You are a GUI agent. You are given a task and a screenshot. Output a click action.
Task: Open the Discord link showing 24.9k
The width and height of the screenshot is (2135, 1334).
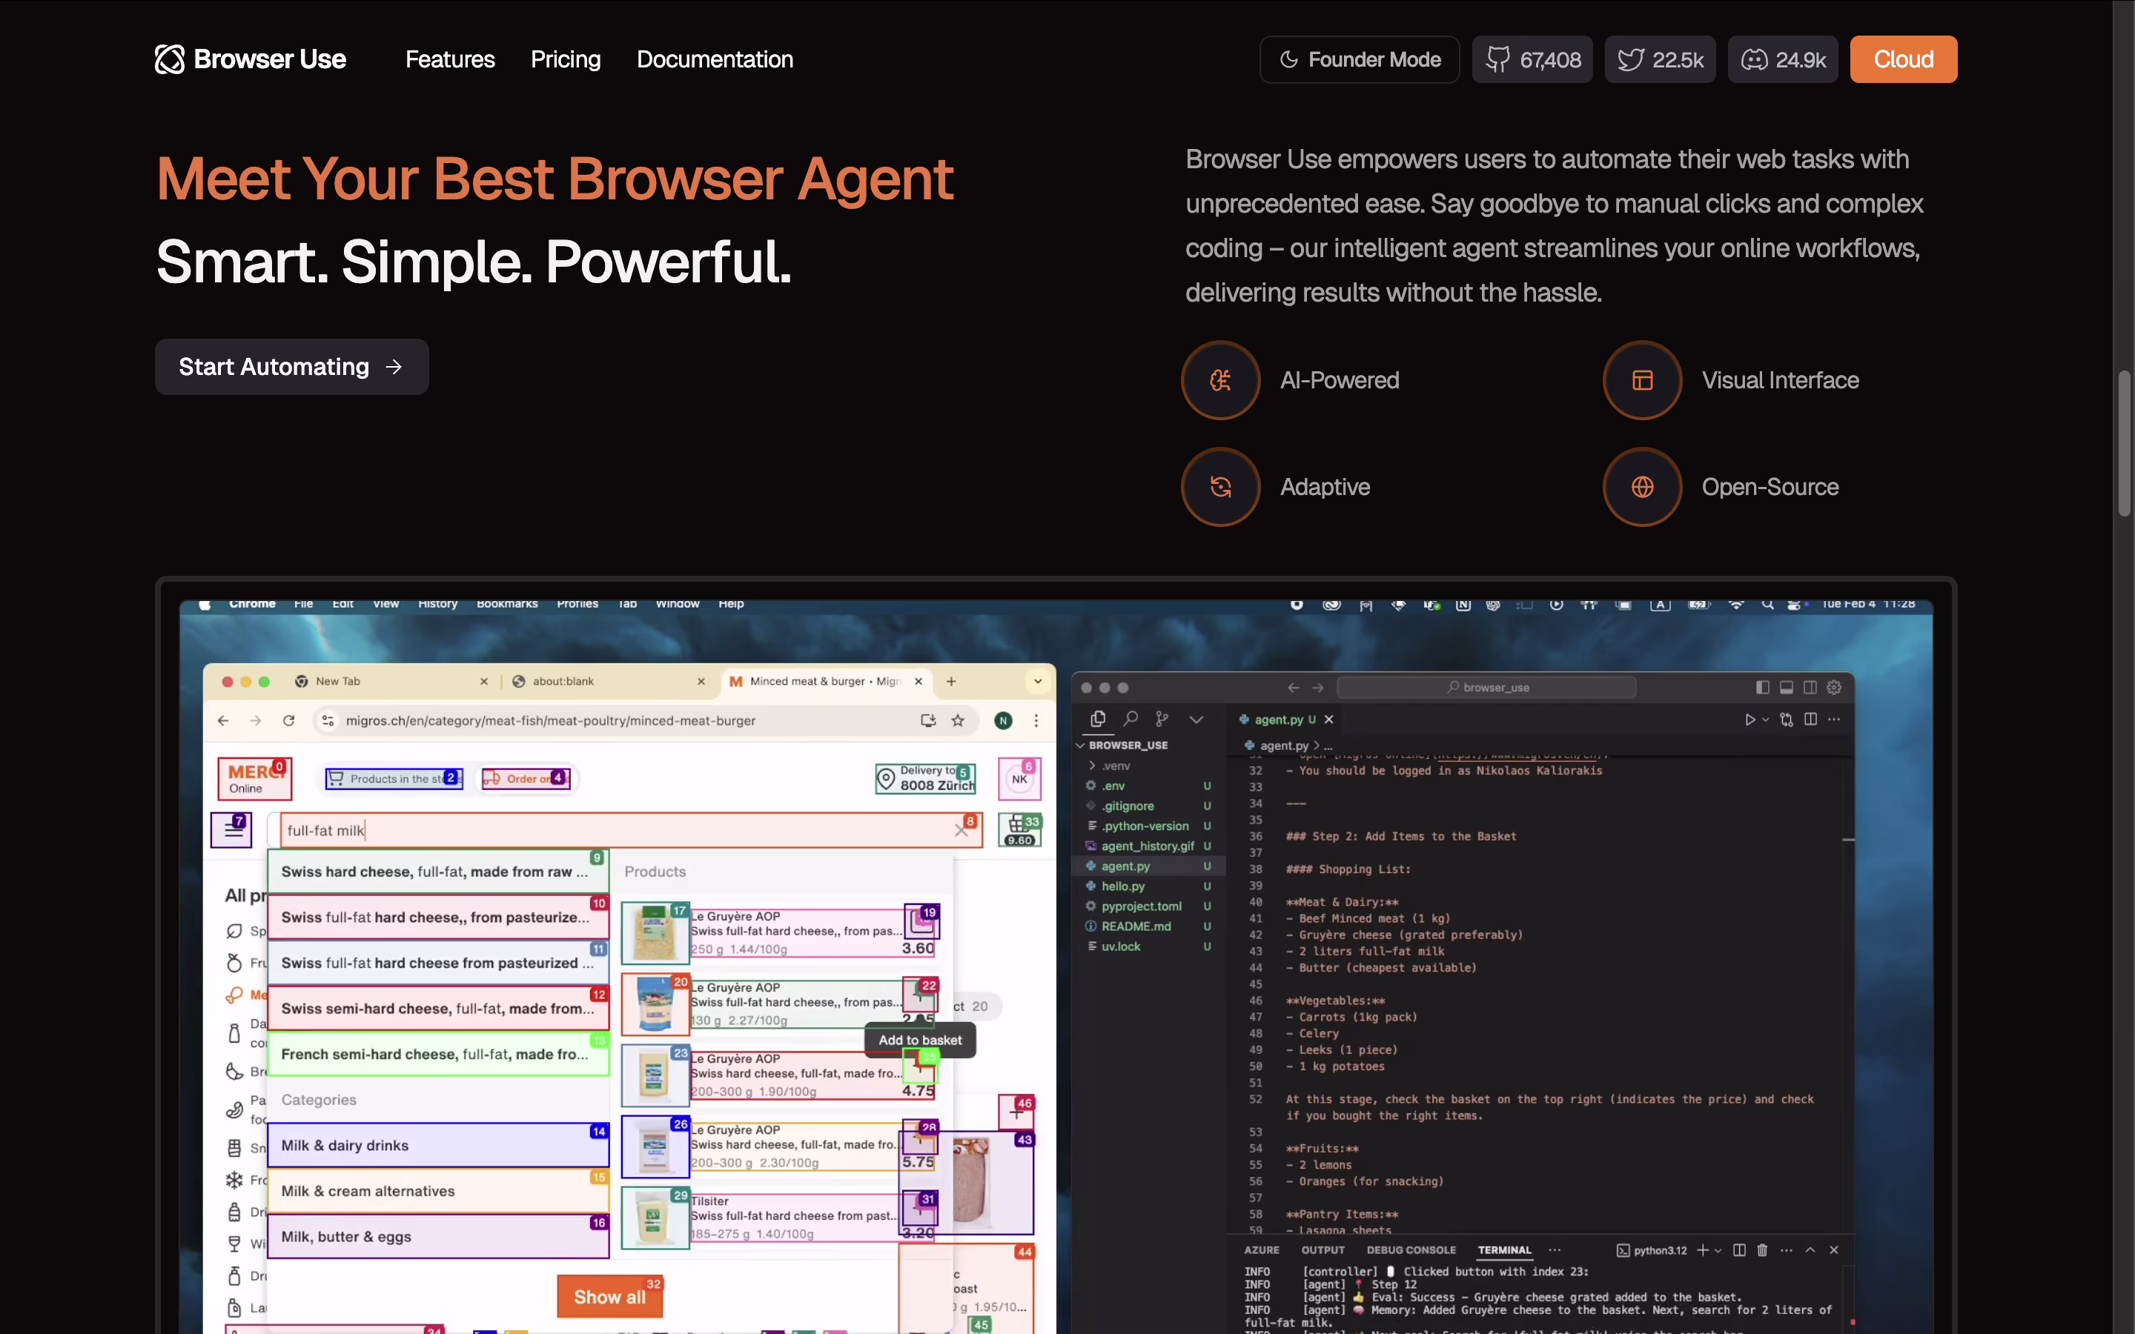click(x=1782, y=59)
